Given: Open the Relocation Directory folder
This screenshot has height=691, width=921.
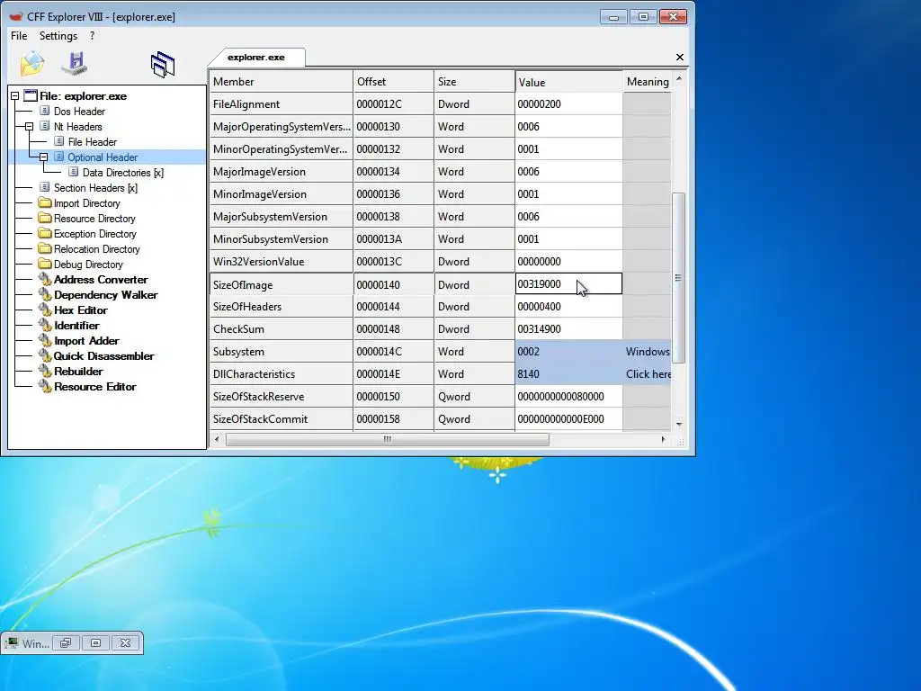Looking at the screenshot, I should point(97,248).
